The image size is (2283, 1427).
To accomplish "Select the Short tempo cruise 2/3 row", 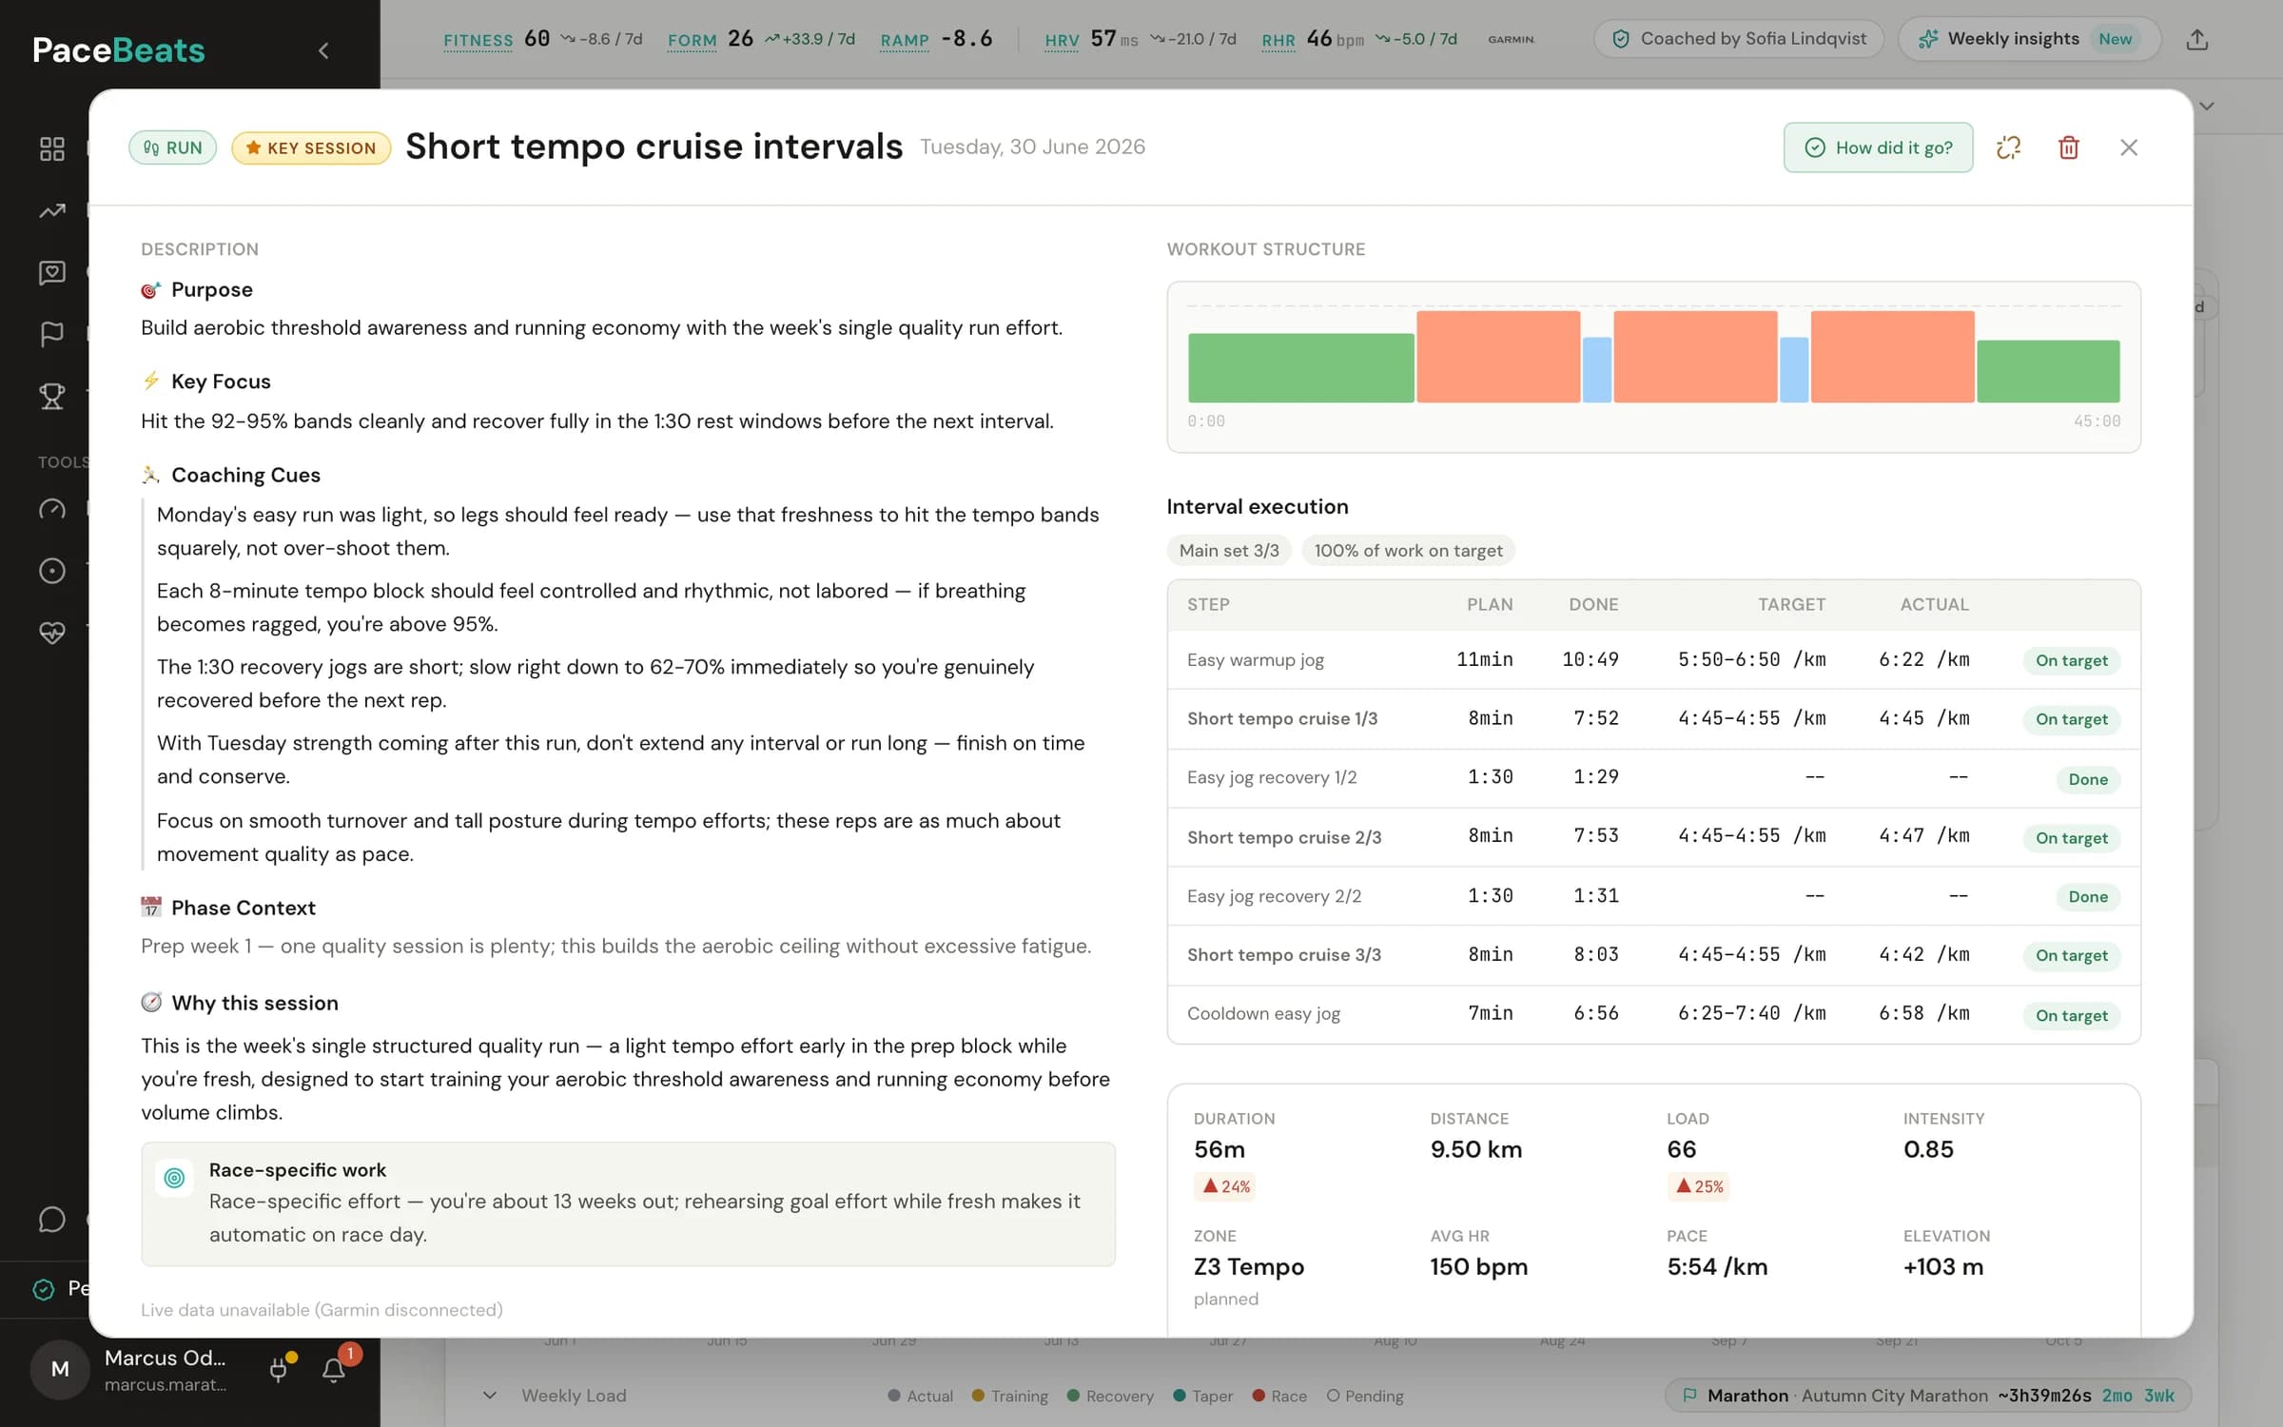I will click(x=1653, y=837).
